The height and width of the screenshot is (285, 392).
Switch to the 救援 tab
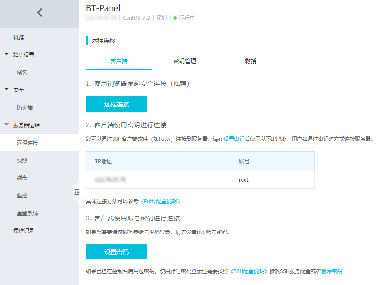pos(251,62)
